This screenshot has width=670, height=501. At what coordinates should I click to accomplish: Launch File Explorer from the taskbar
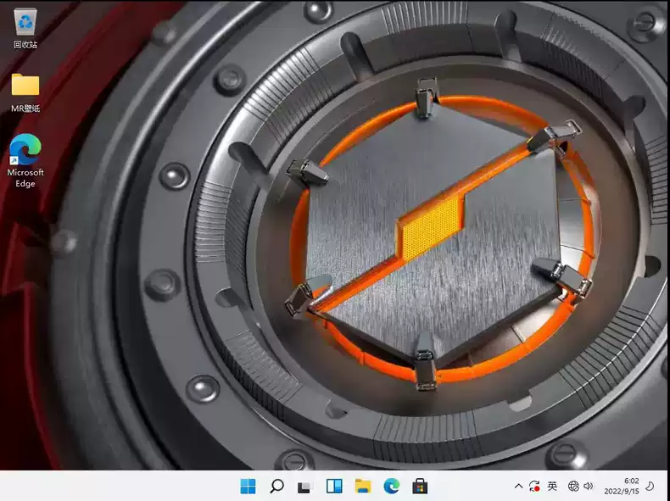(363, 486)
